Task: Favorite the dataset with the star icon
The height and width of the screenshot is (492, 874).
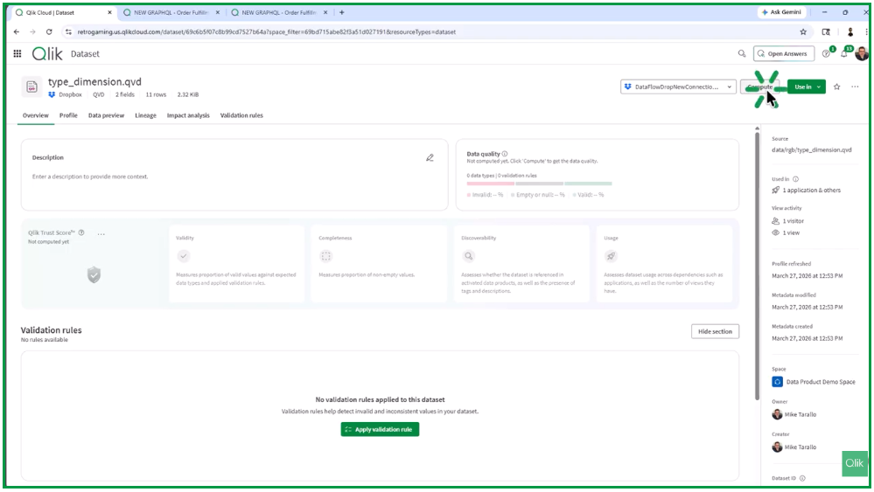Action: click(x=837, y=87)
